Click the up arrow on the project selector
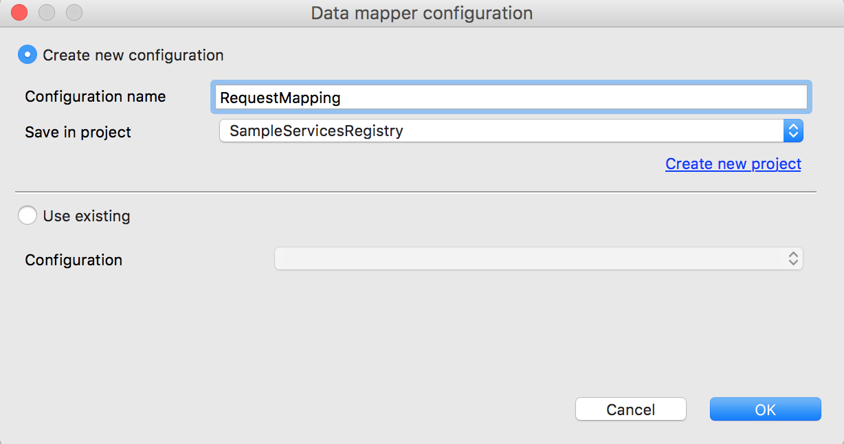 [793, 127]
